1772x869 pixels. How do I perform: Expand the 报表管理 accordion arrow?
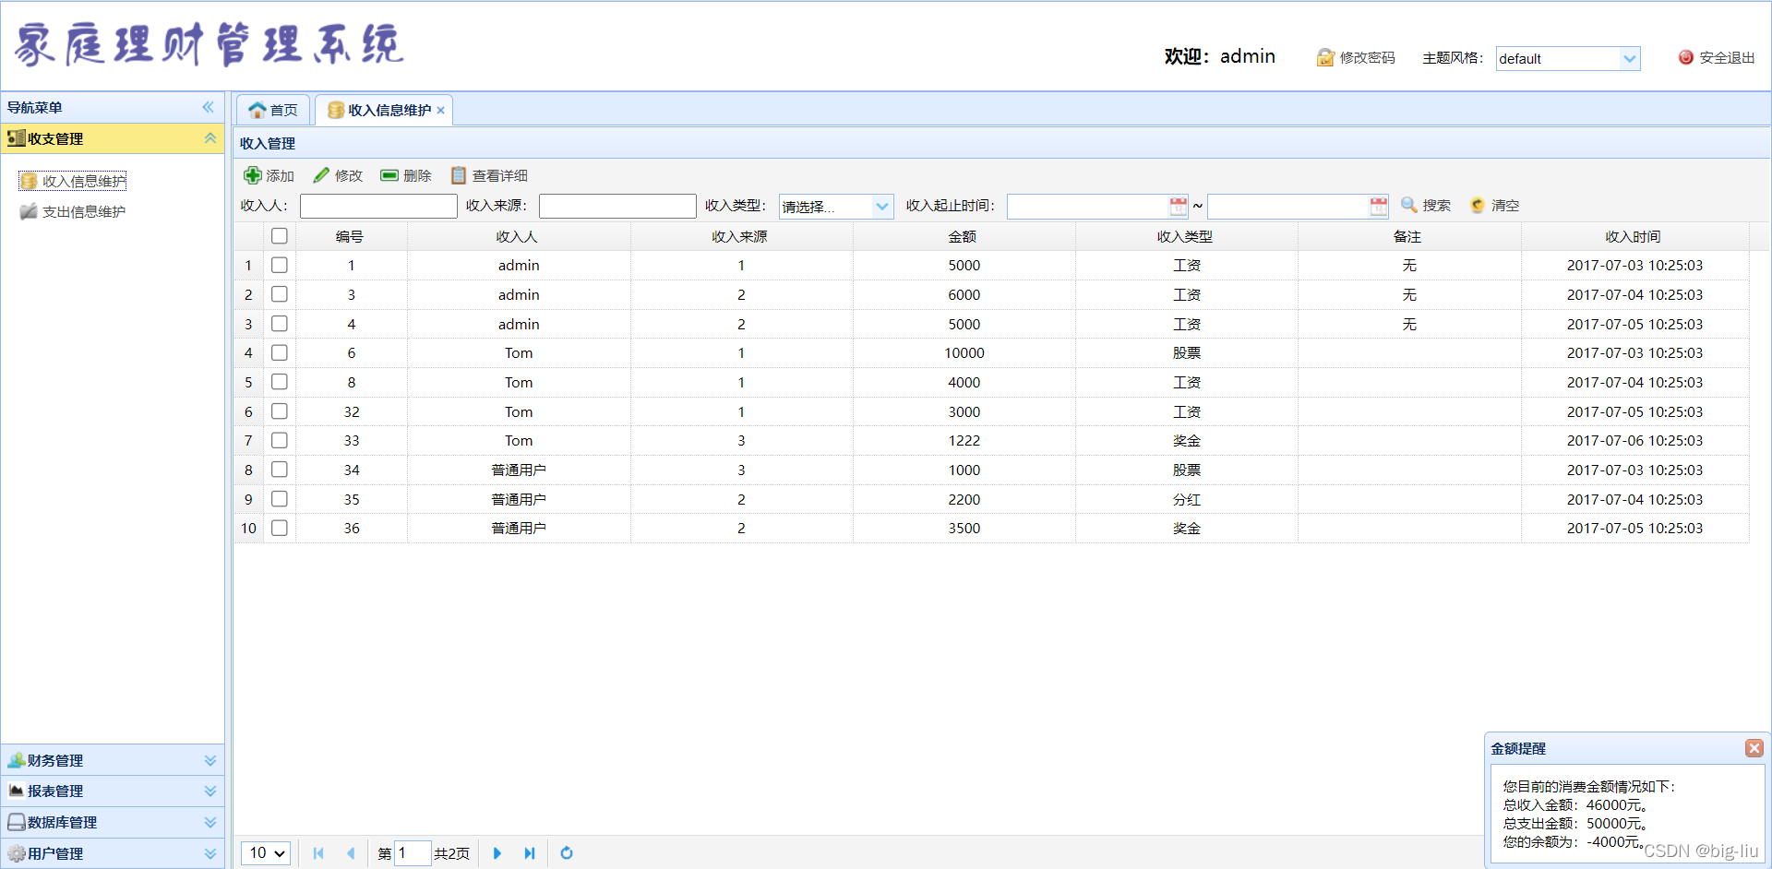click(210, 791)
